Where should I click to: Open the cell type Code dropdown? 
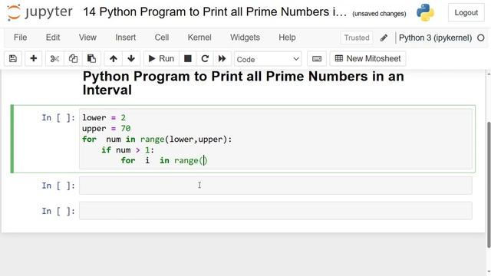(x=268, y=59)
